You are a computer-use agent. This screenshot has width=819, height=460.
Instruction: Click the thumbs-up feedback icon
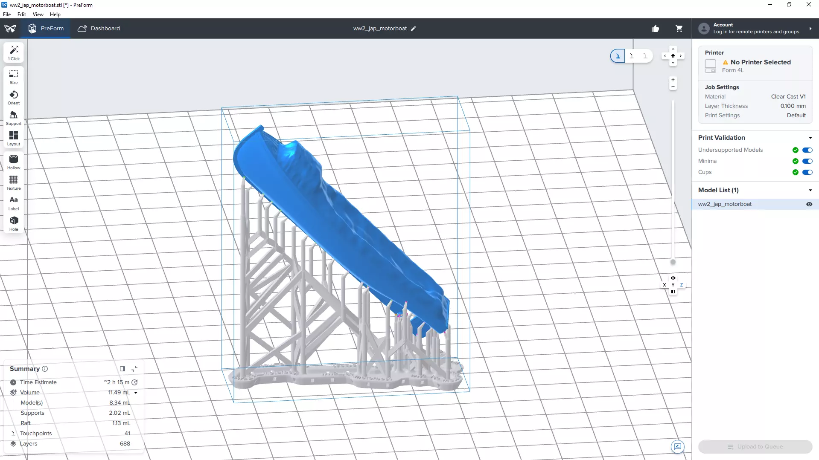pos(655,29)
